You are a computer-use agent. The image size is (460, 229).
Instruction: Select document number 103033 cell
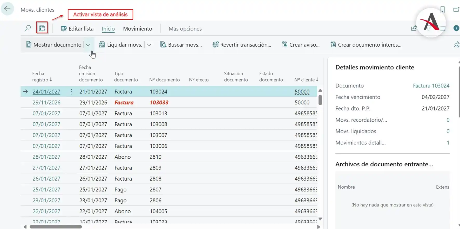(159, 102)
